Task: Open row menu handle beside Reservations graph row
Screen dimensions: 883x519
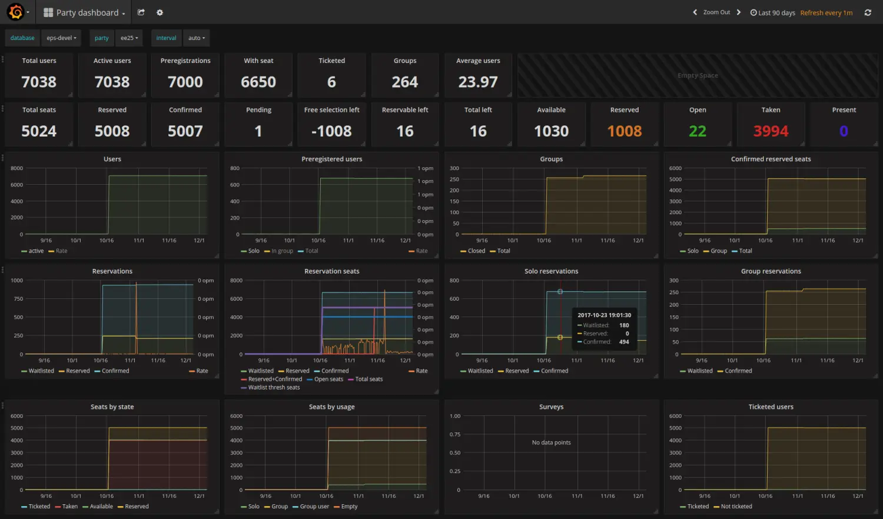Action: [2, 270]
